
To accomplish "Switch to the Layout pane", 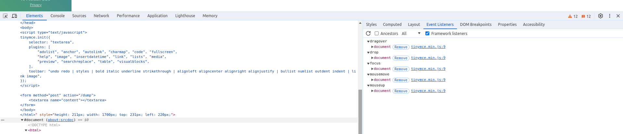I will [414, 25].
